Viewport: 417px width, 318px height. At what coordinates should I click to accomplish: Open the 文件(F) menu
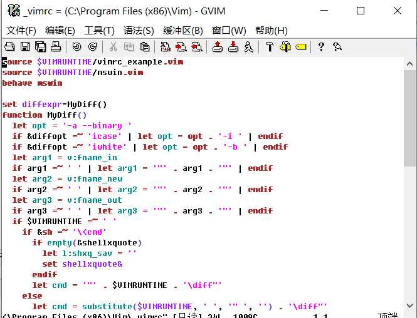[x=21, y=31]
